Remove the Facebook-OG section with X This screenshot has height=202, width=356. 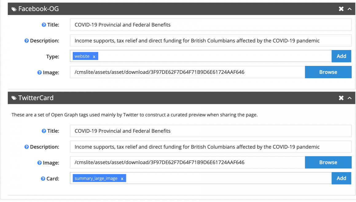341,9
